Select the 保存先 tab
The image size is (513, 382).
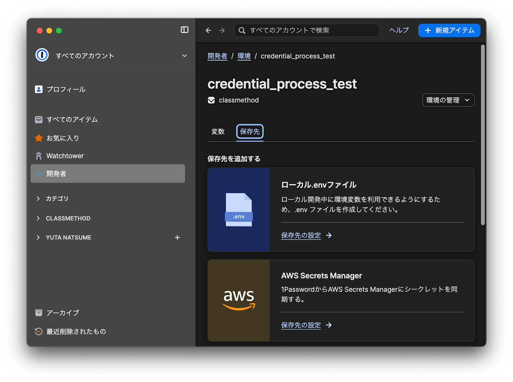point(250,132)
